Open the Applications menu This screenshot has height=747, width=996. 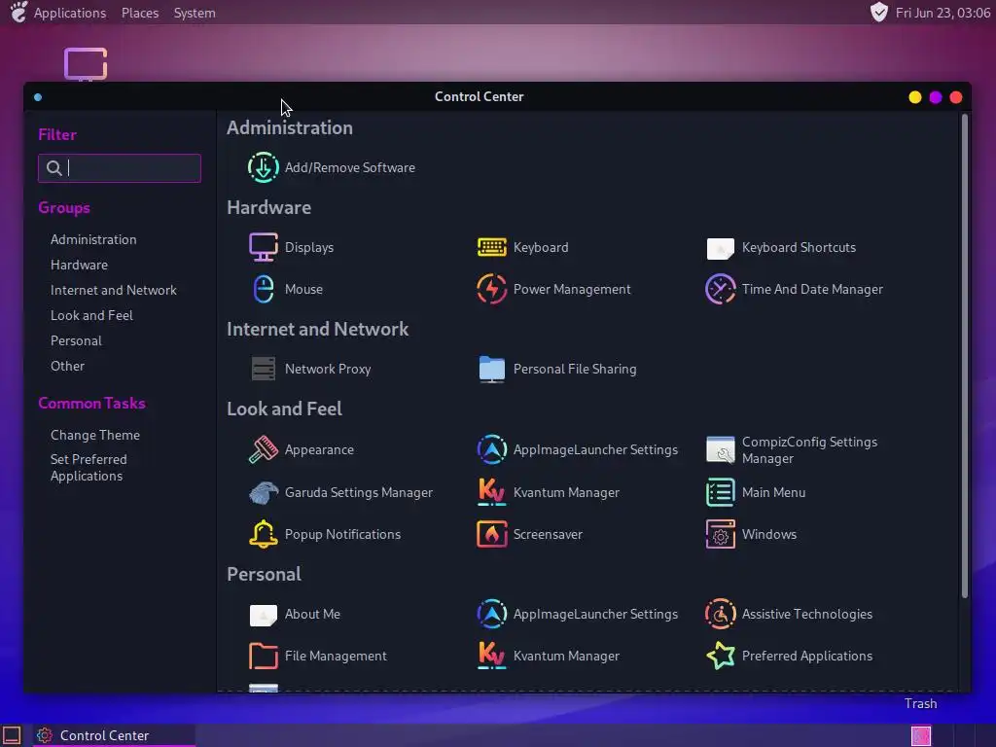tap(70, 13)
